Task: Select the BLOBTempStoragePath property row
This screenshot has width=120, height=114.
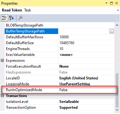Action: (x=59, y=25)
